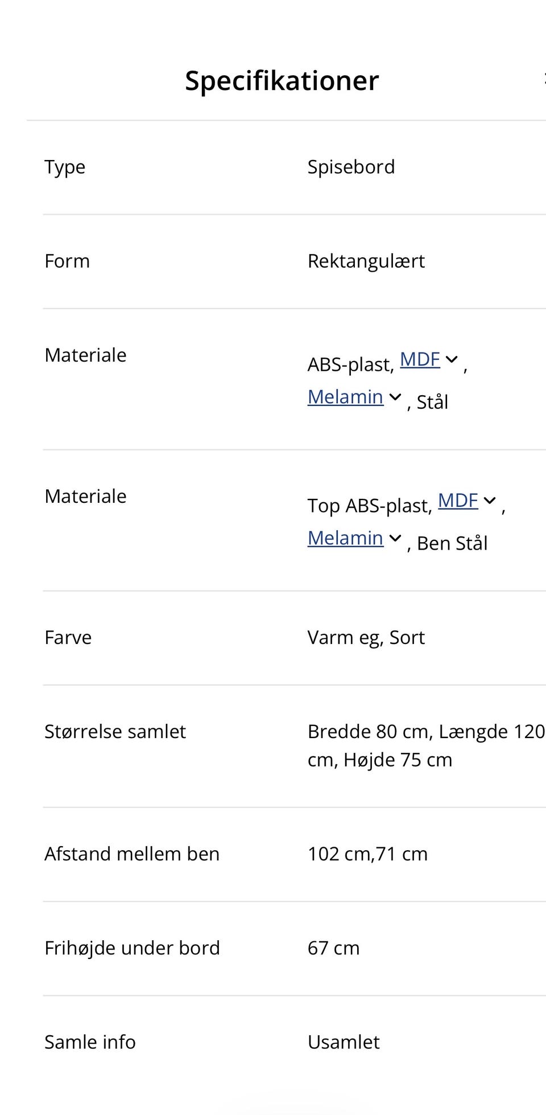
Task: Open the Melamin link preceding 'Ben Stål'
Action: click(x=345, y=538)
